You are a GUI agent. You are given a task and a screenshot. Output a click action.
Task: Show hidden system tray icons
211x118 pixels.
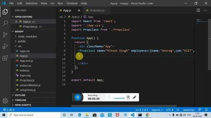click(169, 115)
